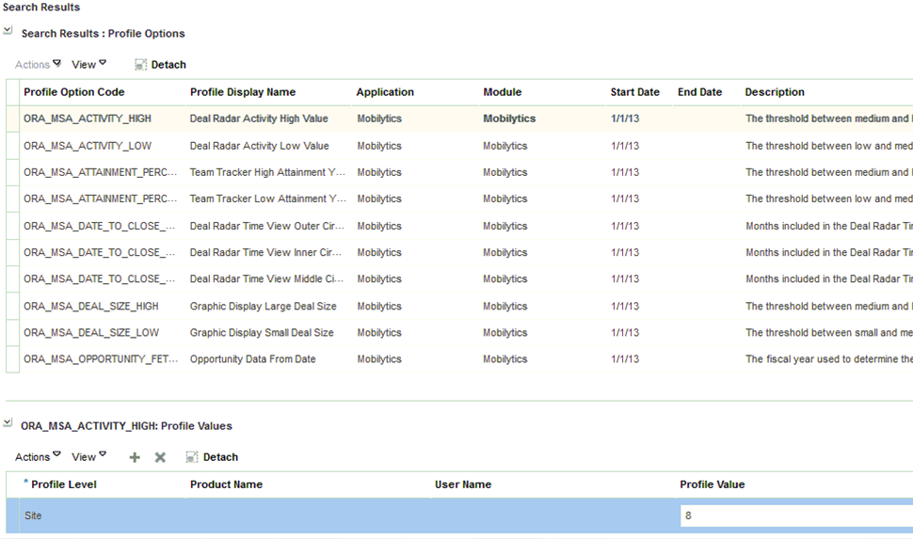The image size is (913, 539).
Task: Click the row selector for ORA_MSA_DEAL_SIZE_HIGH
Action: coord(13,306)
